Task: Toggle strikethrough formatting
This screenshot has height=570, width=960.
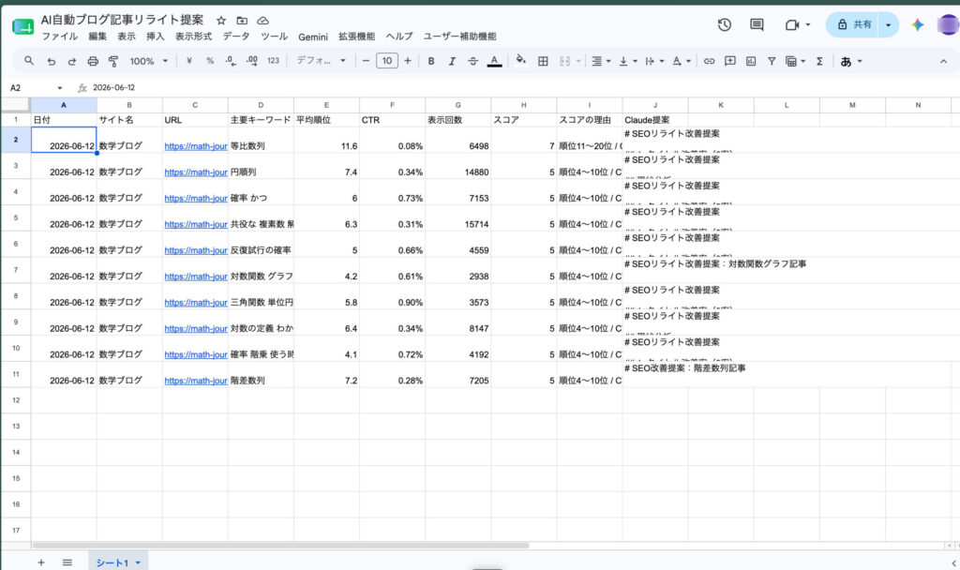Action: [472, 61]
